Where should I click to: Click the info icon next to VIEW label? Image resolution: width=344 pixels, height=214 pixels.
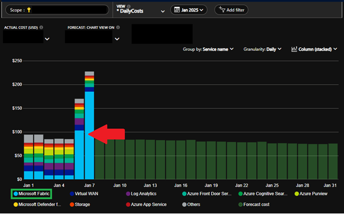tap(129, 7)
